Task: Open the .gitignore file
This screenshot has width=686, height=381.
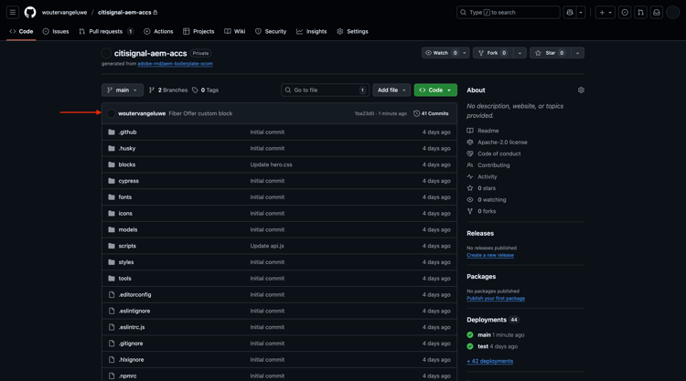Action: [131, 344]
